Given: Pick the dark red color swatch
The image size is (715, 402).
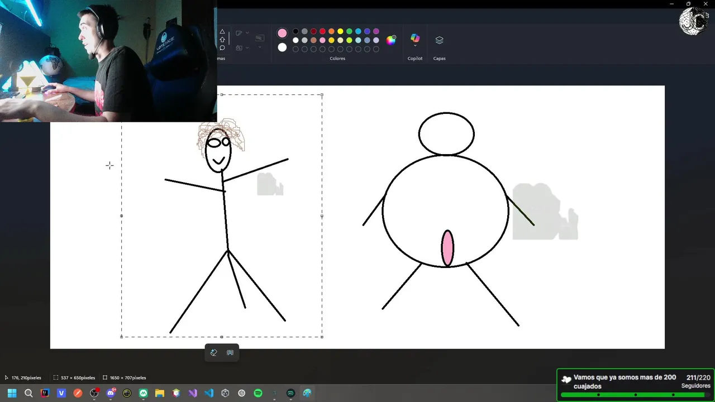Looking at the screenshot, I should point(313,31).
